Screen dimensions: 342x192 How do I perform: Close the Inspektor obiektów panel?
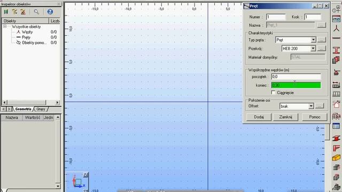59,4
